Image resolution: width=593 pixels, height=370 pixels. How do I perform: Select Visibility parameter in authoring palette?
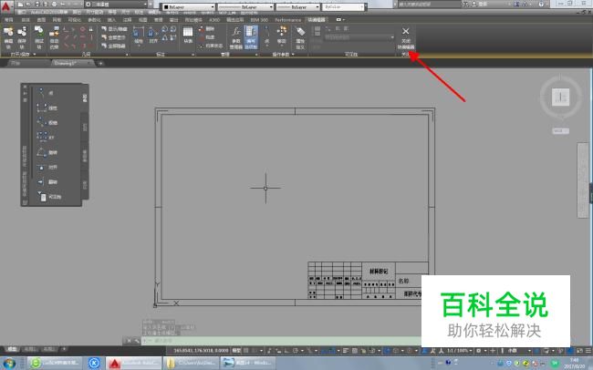(x=49, y=197)
